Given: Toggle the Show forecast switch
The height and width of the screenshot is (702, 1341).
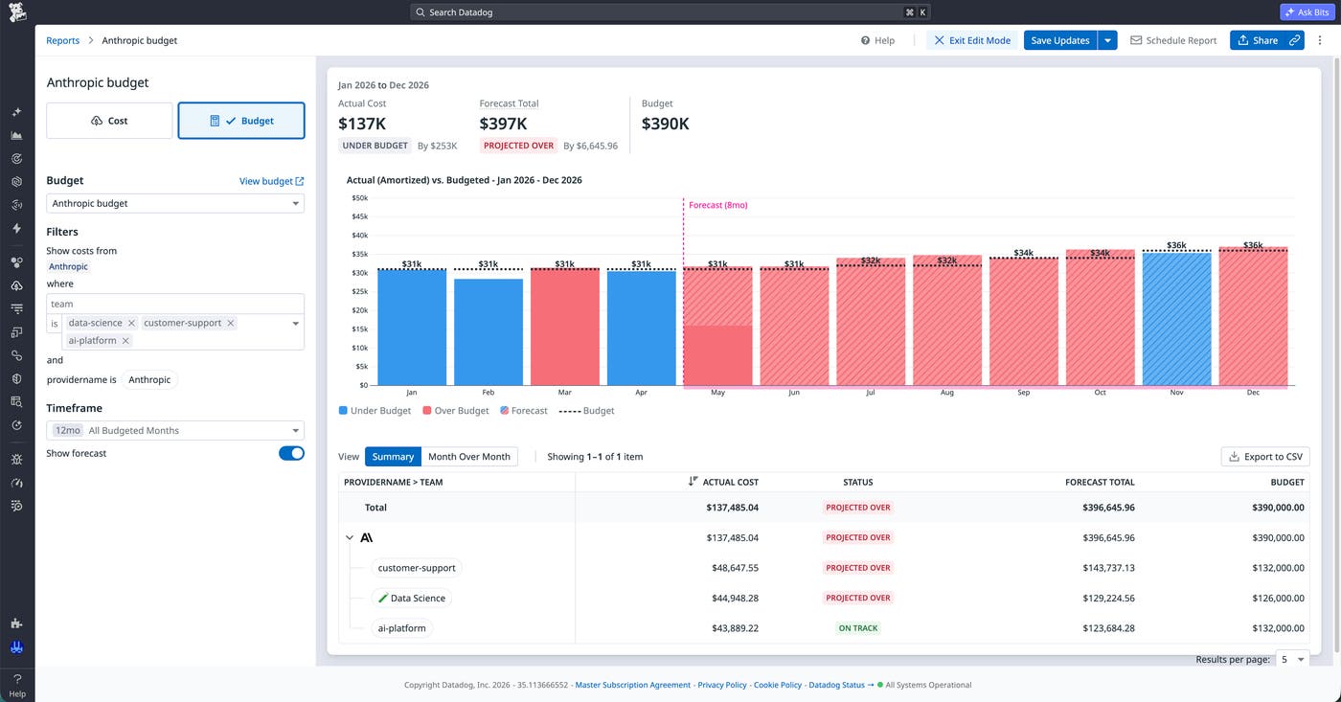Looking at the screenshot, I should point(291,453).
